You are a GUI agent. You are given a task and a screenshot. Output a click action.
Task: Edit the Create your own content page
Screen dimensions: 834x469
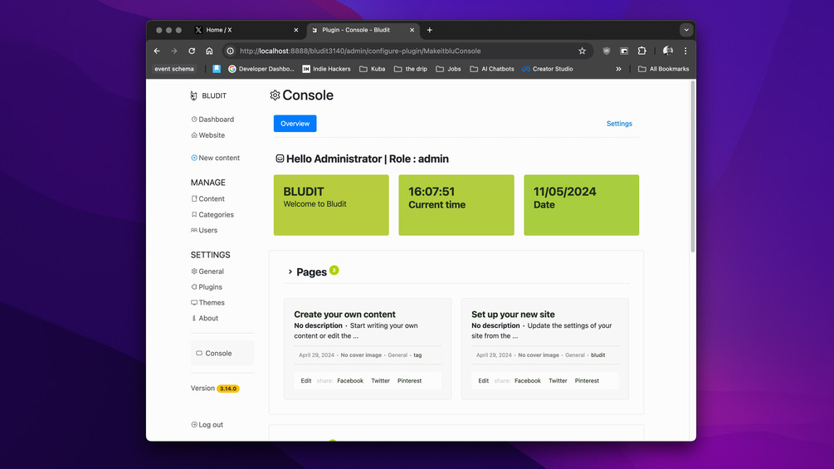[x=306, y=381]
